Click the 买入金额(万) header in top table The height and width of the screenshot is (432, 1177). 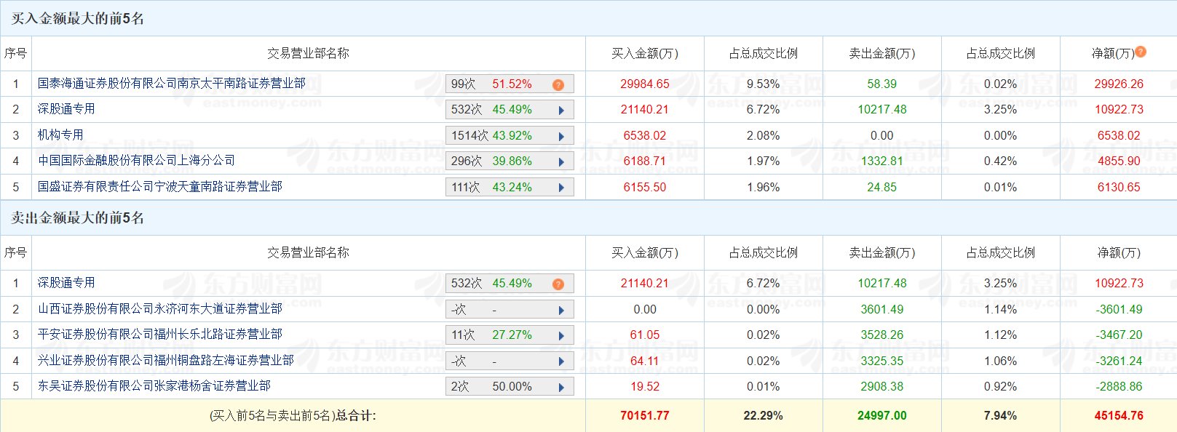[645, 53]
